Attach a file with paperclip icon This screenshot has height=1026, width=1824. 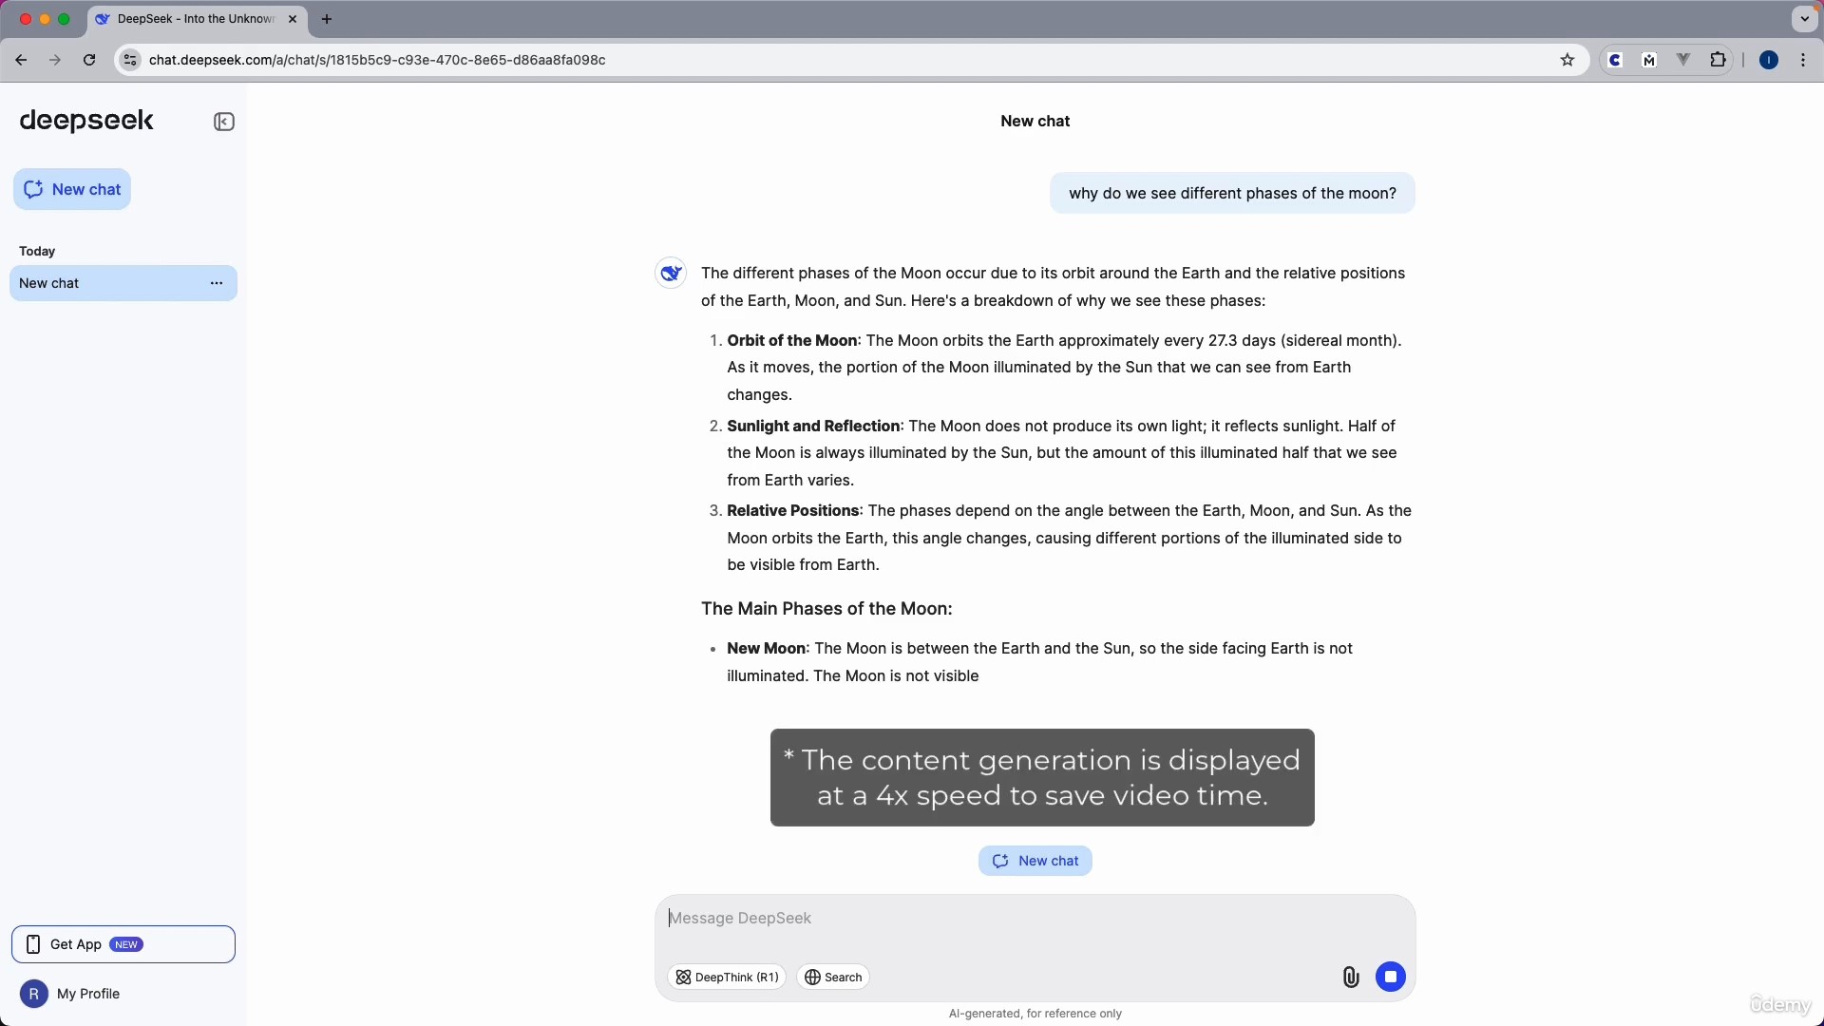tap(1351, 977)
